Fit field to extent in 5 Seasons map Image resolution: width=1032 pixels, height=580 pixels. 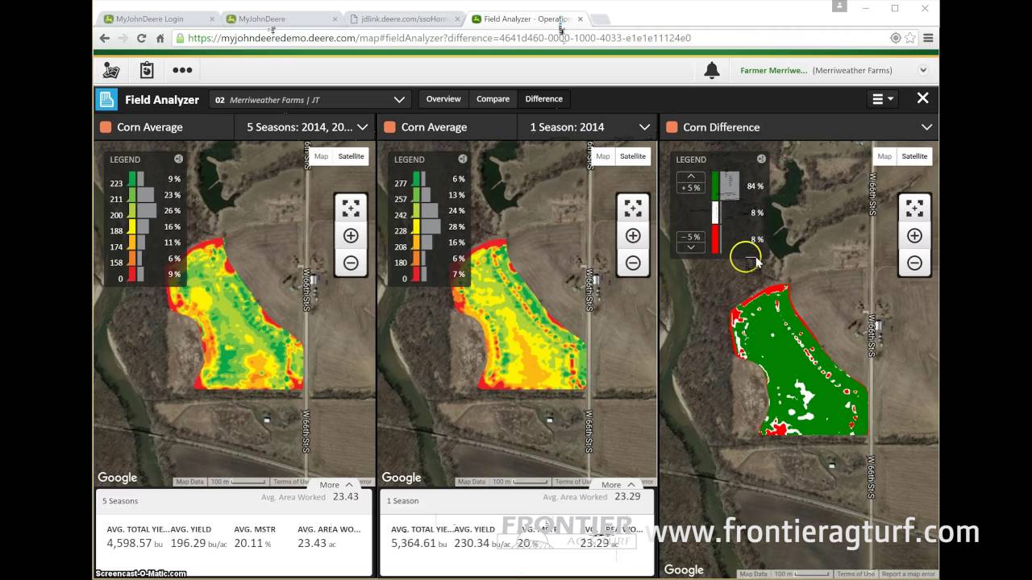tap(351, 209)
